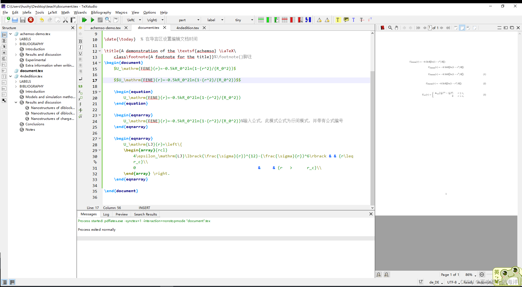Screen dimensions: 522x287
Task: Toggle the PS pstricks sidebar panel
Action: (x=4, y=65)
